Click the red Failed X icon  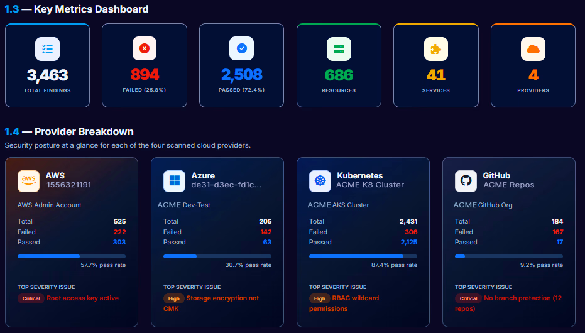pos(145,48)
